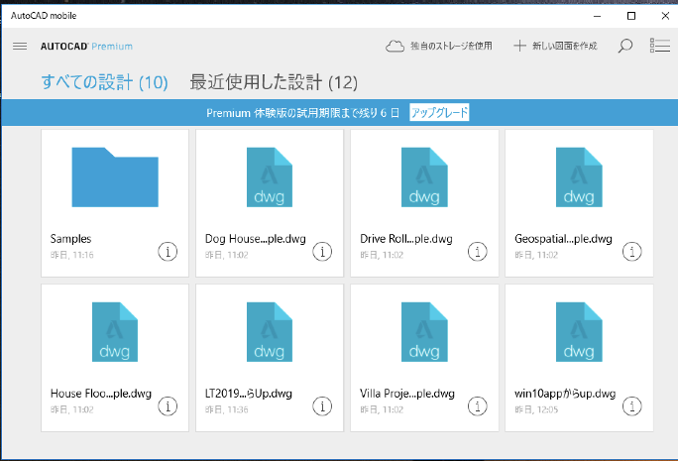Show info for win10app up drawing
The width and height of the screenshot is (678, 461).
click(x=631, y=406)
